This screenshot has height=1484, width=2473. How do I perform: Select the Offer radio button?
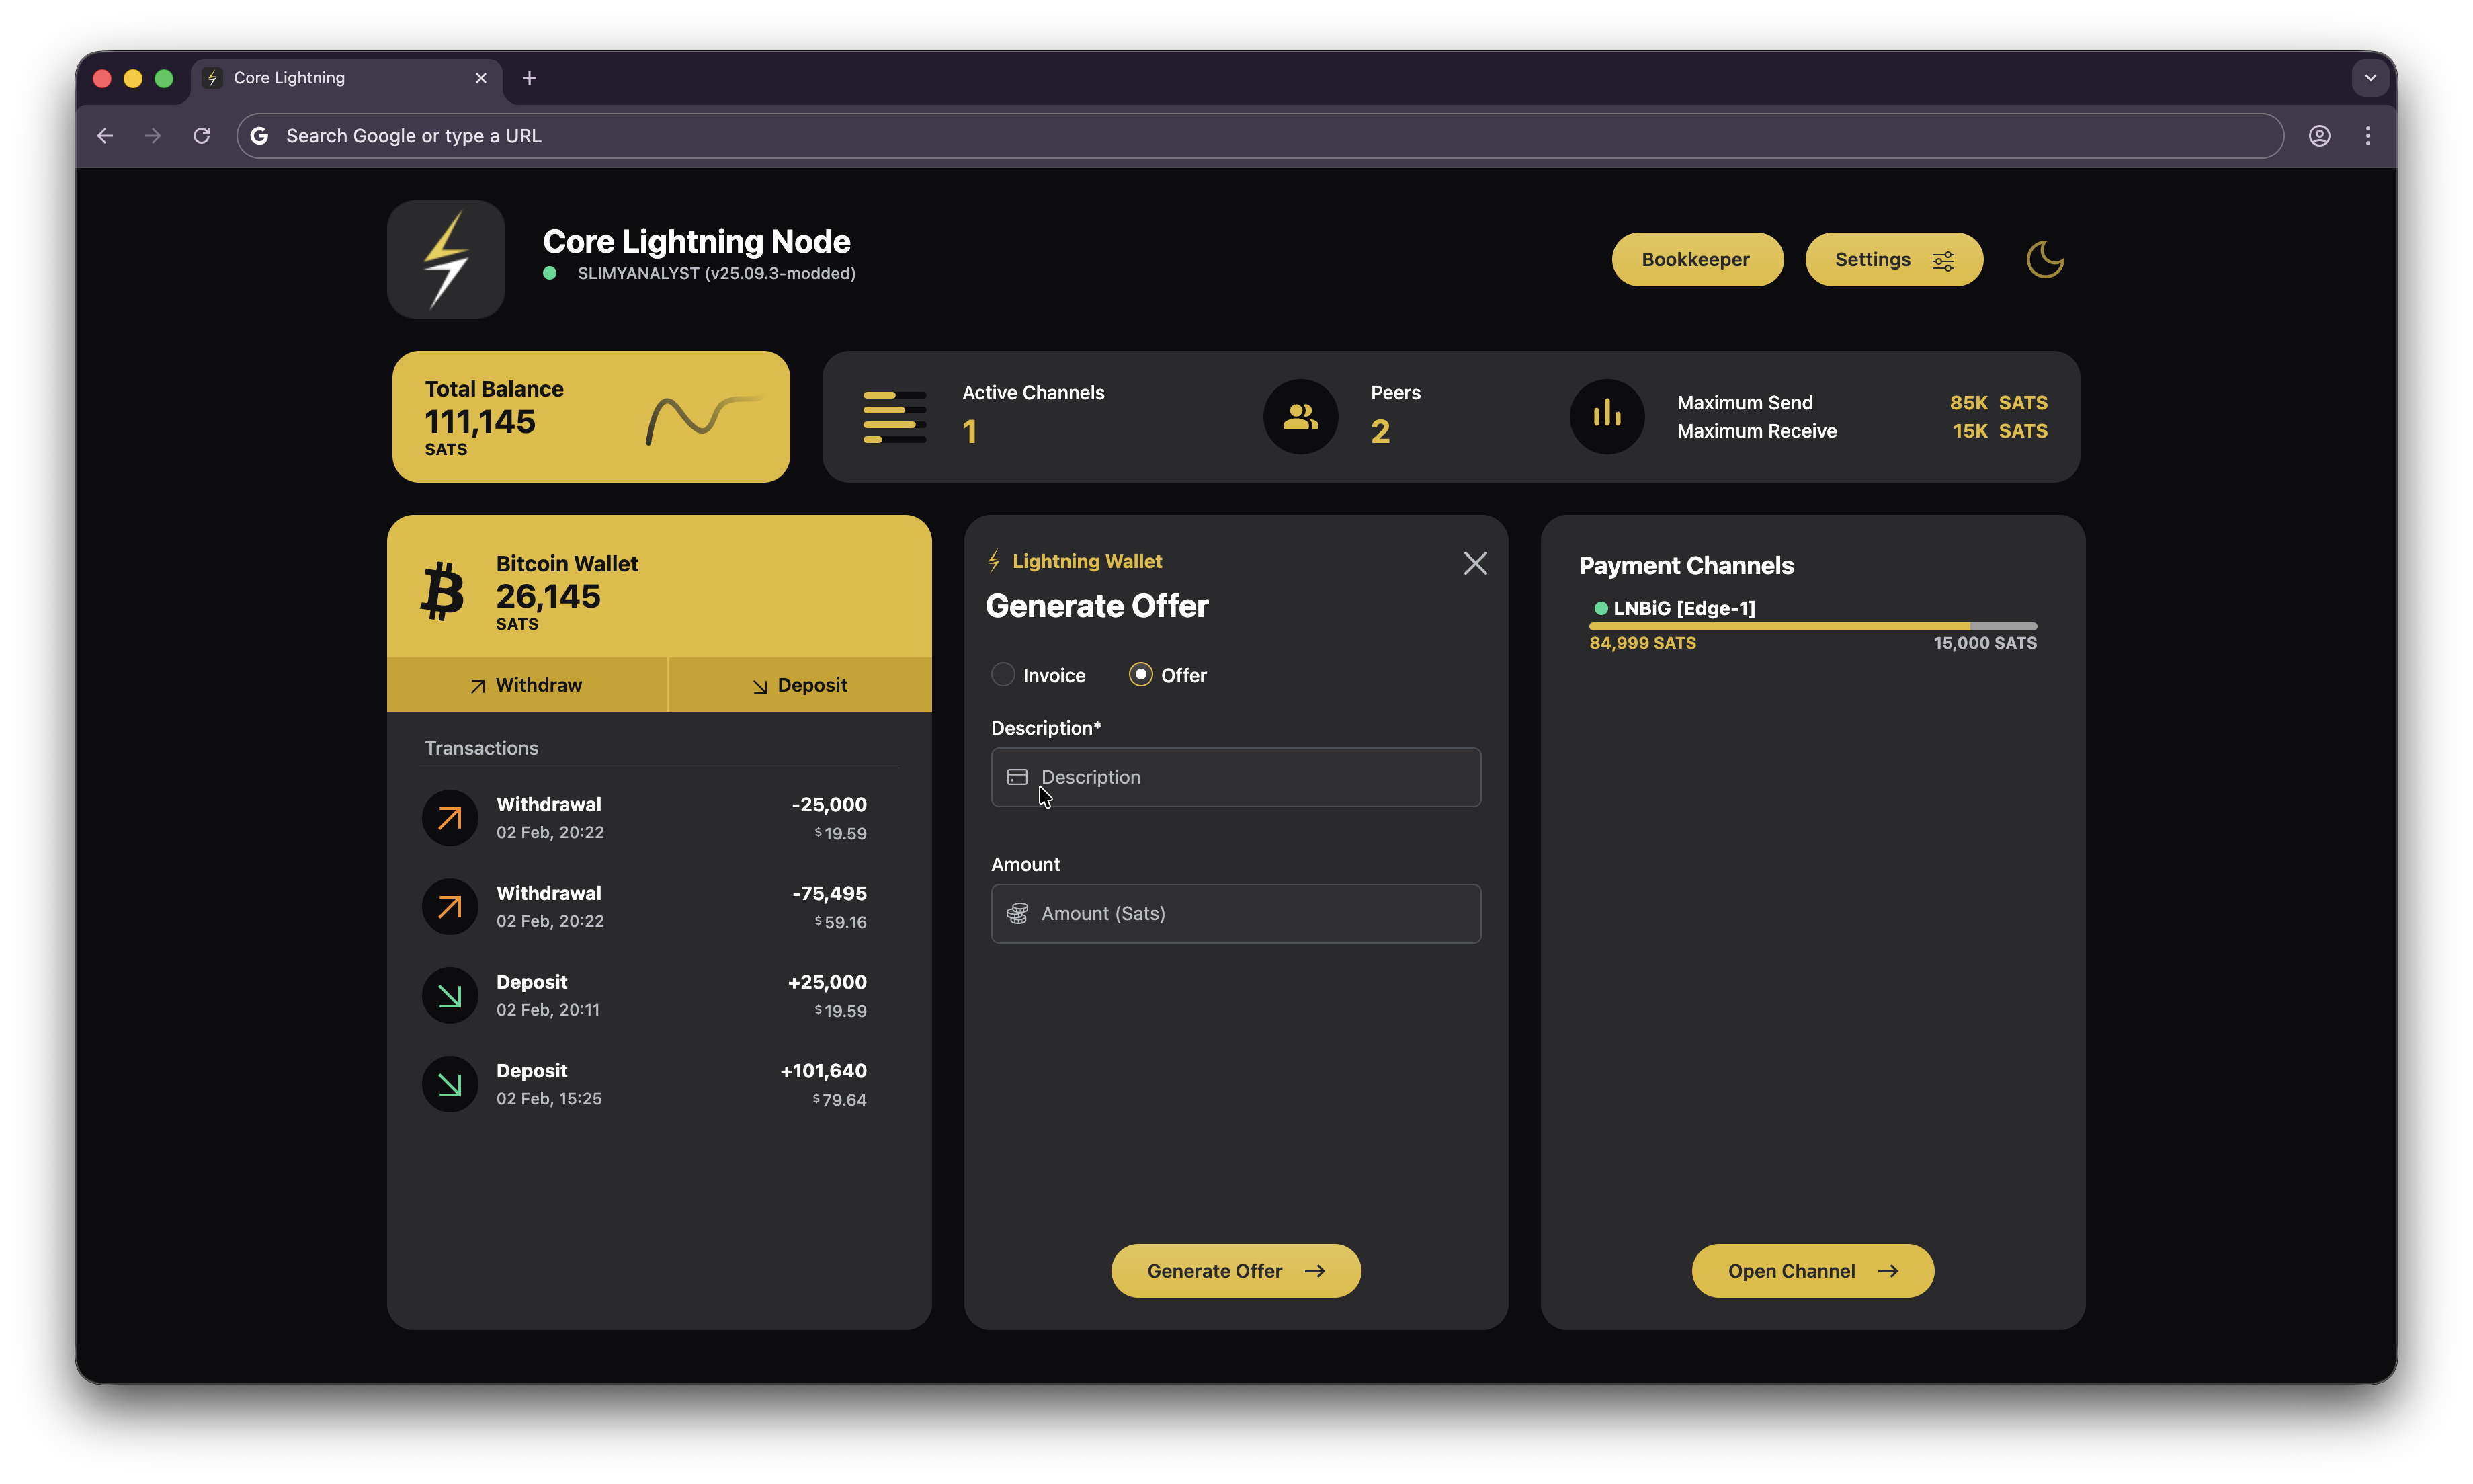1140,675
